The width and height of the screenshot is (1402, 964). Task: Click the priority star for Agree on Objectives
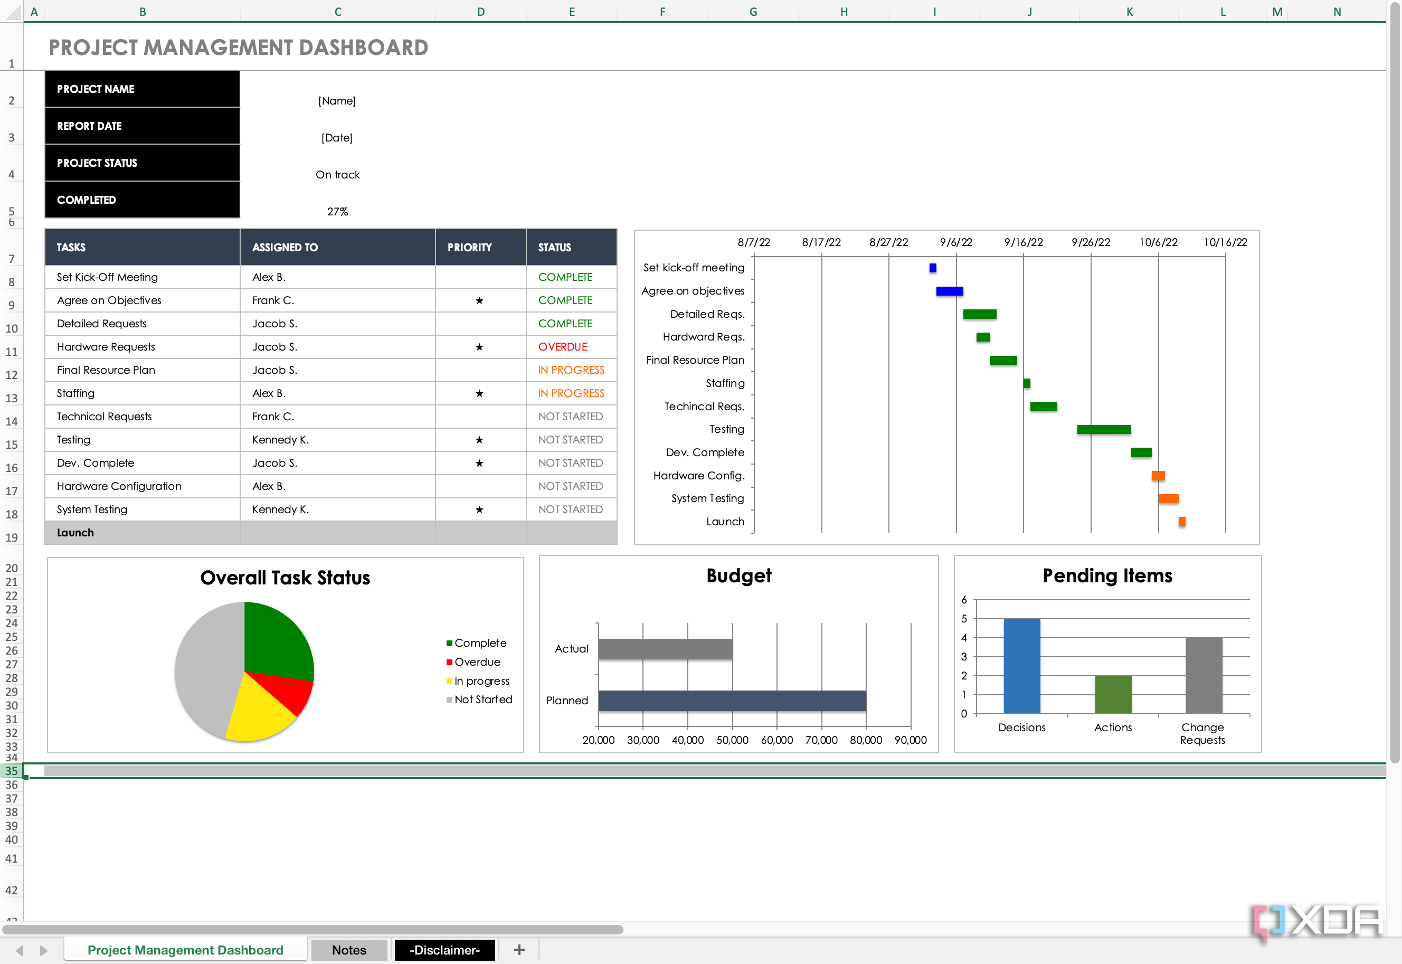click(479, 300)
